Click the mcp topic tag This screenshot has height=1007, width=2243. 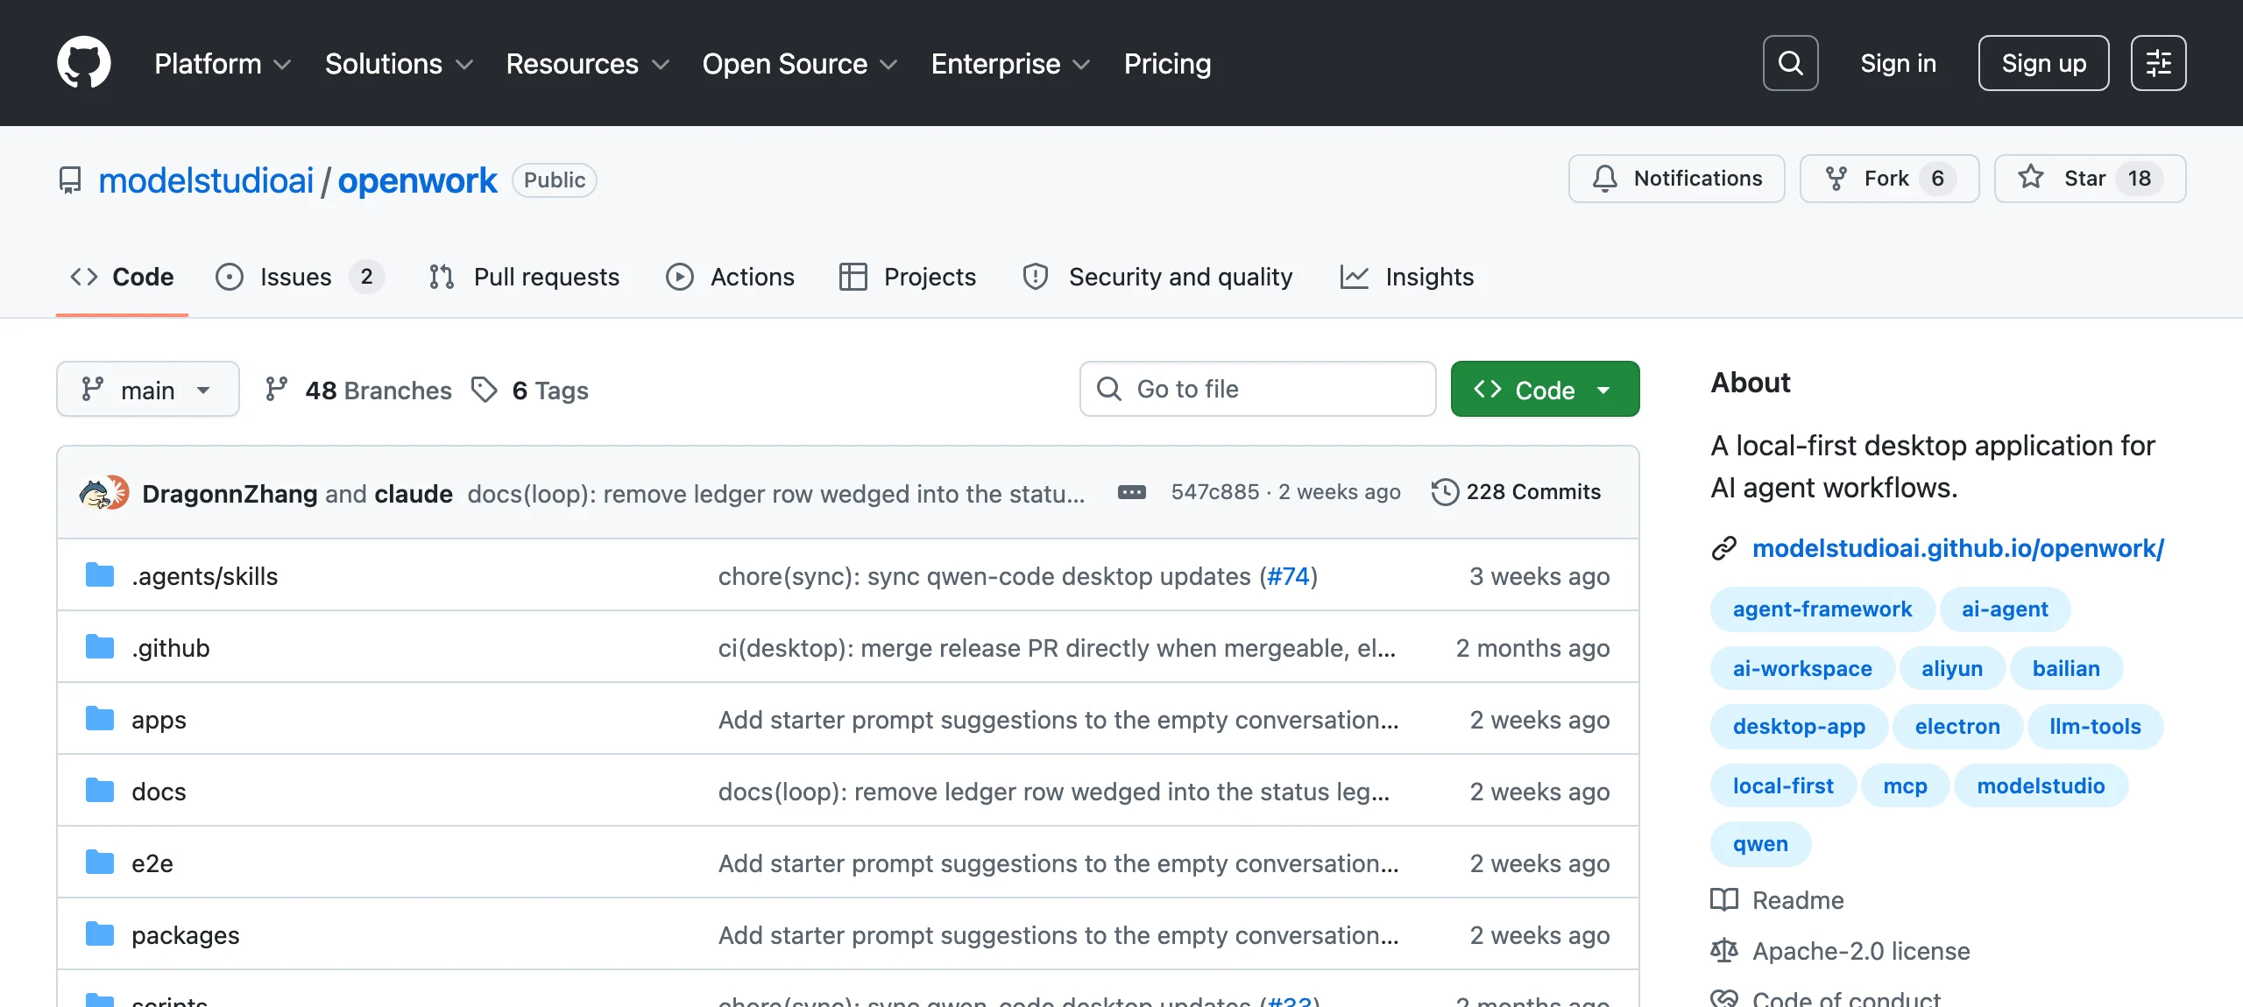pyautogui.click(x=1905, y=785)
